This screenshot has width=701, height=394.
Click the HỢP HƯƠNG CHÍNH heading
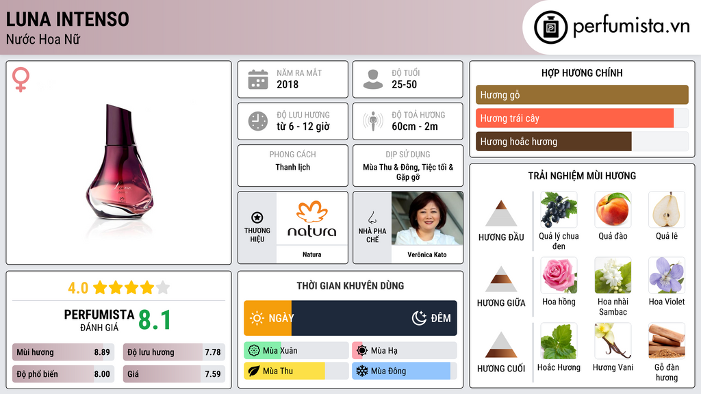point(582,73)
